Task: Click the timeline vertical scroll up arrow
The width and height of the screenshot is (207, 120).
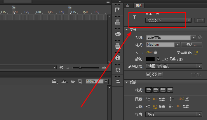Action: (x=109, y=17)
